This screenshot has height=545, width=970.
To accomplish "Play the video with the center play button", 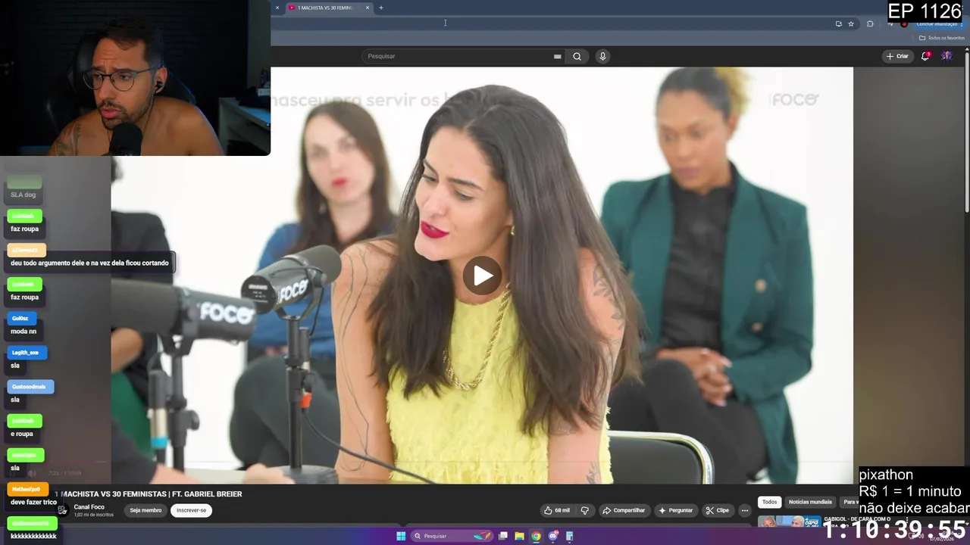I will tap(483, 276).
